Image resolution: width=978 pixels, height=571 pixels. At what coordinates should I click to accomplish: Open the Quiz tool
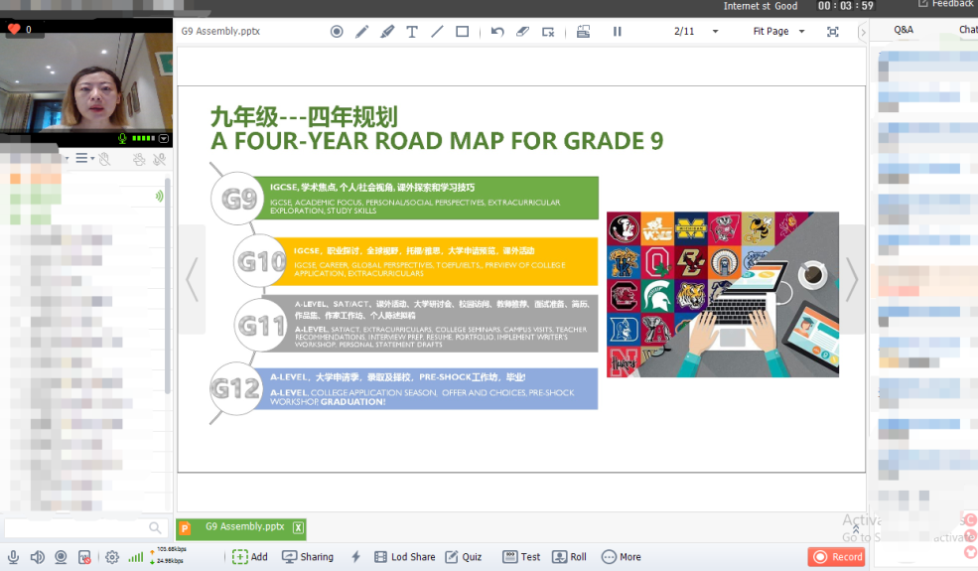(464, 557)
